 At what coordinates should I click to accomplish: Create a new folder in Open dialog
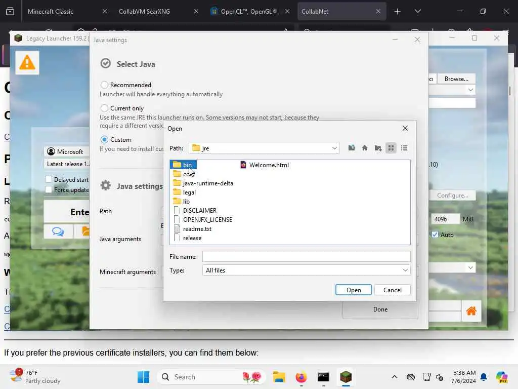click(378, 148)
